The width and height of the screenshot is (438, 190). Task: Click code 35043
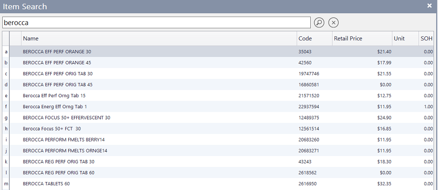(305, 52)
